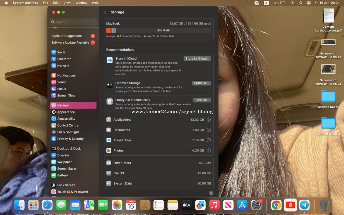Click the help question mark button
Viewport: 344px width, 215px height.
[x=211, y=193]
